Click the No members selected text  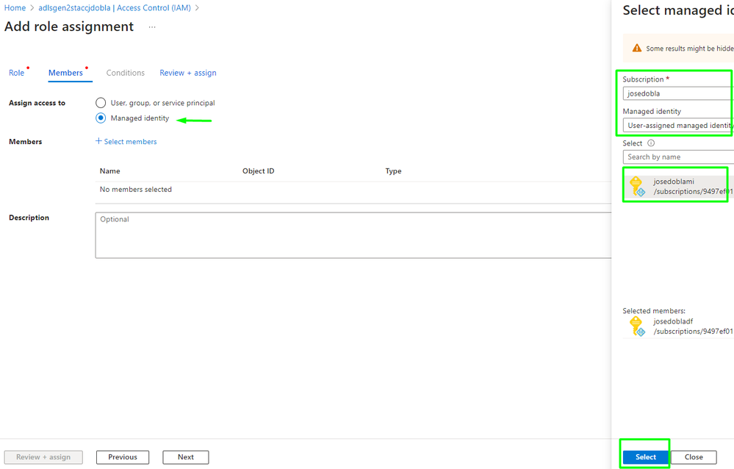136,189
